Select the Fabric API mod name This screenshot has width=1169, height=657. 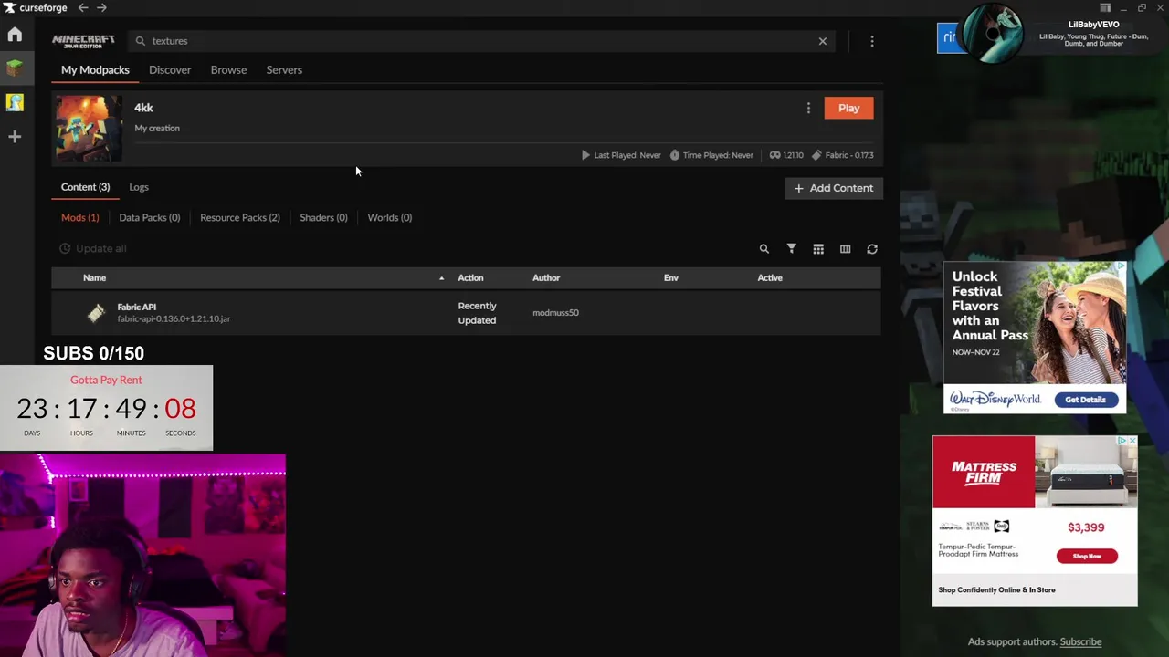point(137,308)
